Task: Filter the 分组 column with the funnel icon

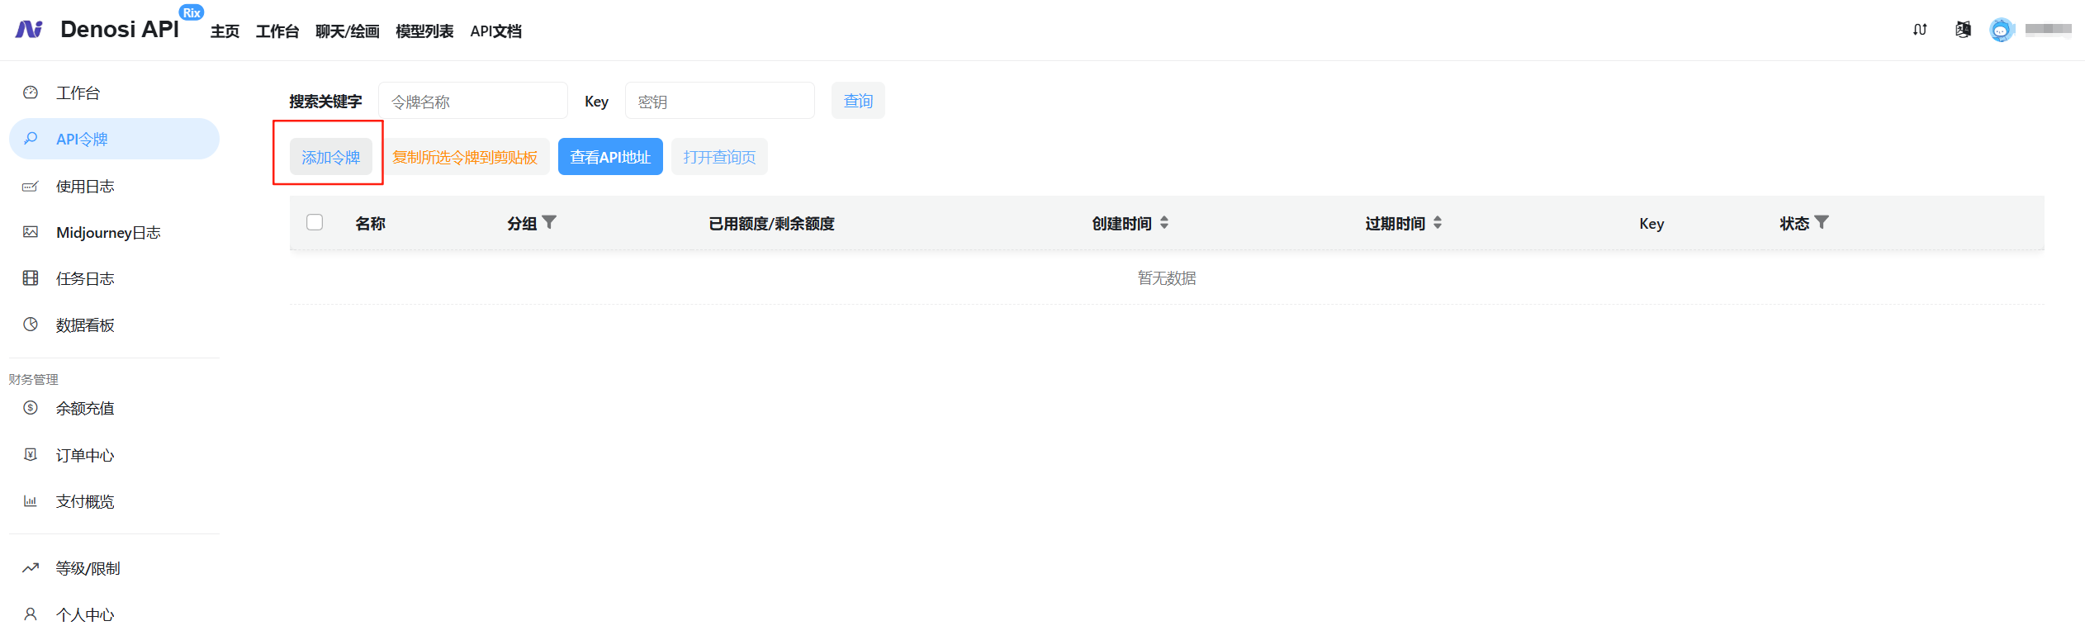Action: 549,222
